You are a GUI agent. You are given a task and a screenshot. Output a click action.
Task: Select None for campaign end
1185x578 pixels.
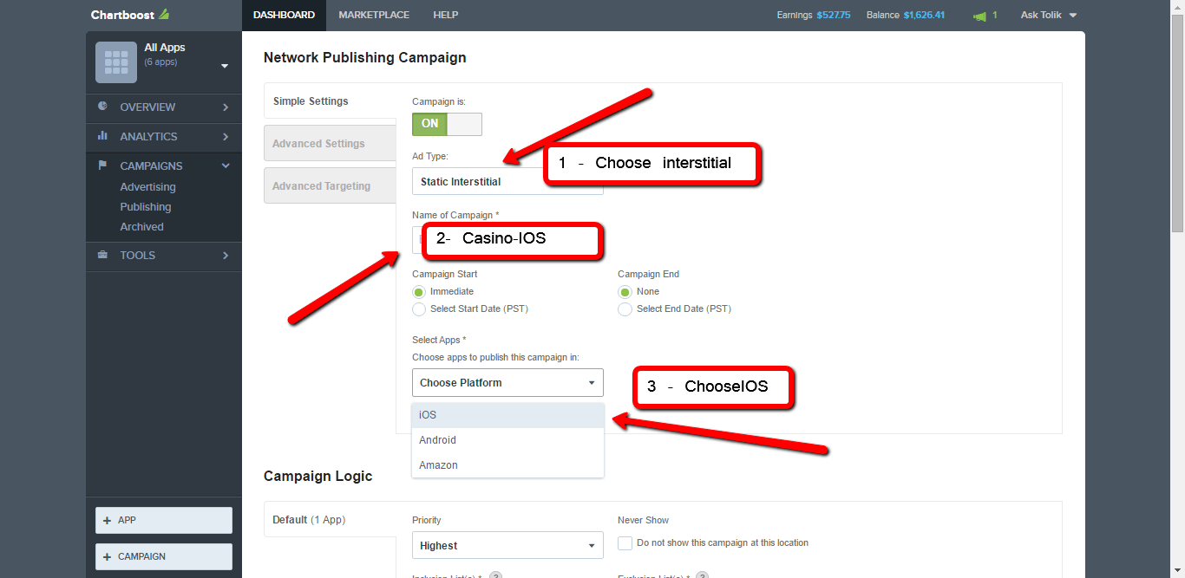pos(625,292)
